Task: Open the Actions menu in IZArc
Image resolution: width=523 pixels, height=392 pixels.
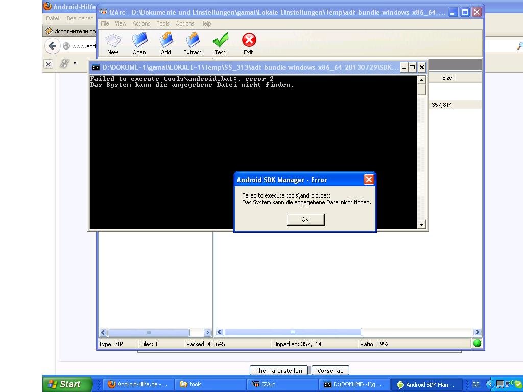Action: click(141, 23)
